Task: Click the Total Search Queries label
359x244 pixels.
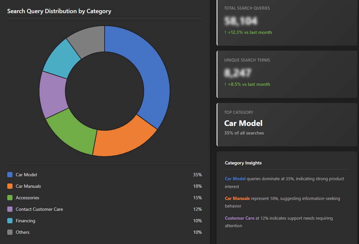Action: 247,8
